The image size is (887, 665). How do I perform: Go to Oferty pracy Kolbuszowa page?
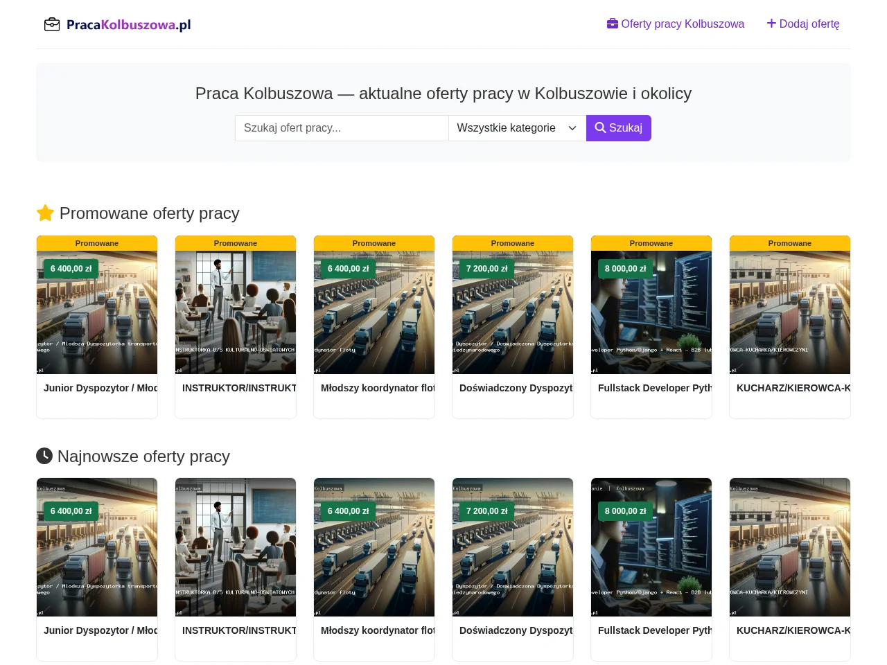(x=676, y=24)
